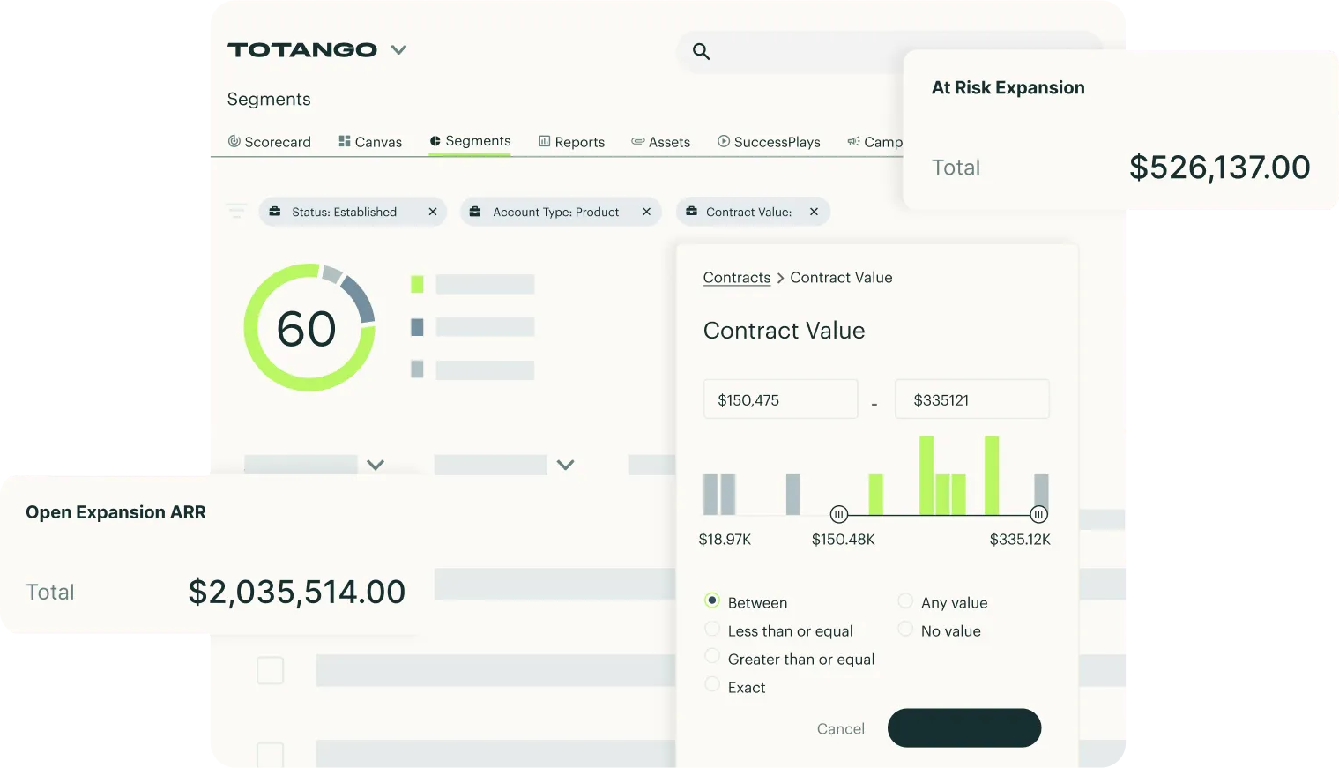Select Less than or equal option

712,629
